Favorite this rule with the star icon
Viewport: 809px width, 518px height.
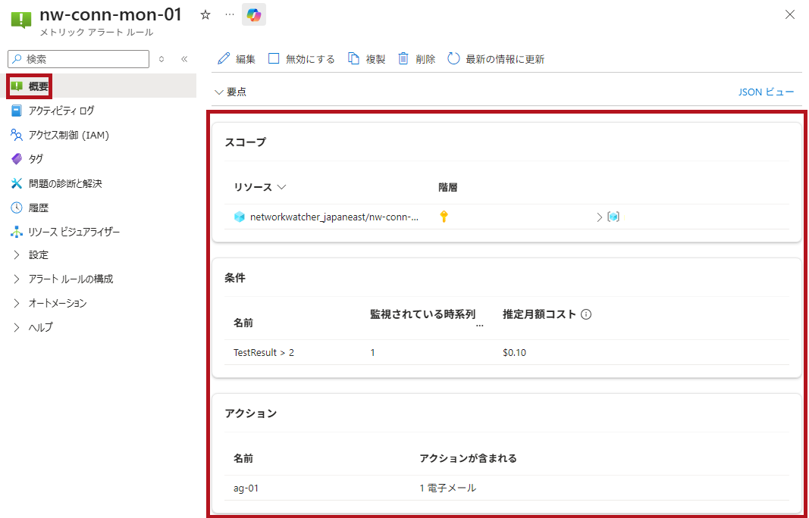205,15
